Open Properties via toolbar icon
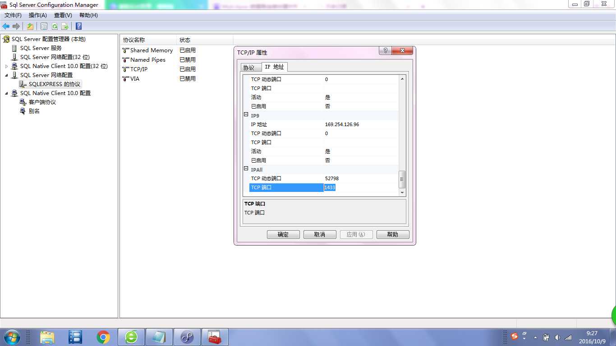616x346 pixels. click(x=44, y=26)
